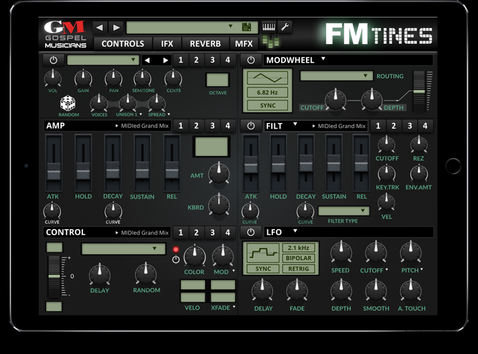Click the A. TOUCH knob
The width and height of the screenshot is (478, 354).
[411, 290]
